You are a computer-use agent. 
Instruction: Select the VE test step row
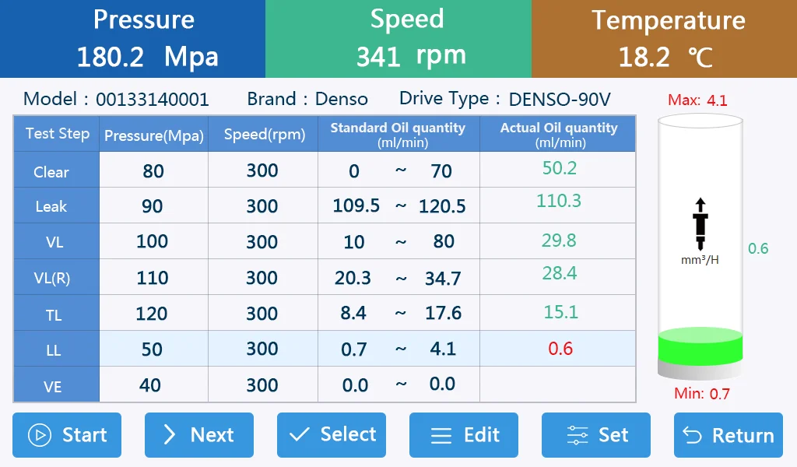[325, 384]
